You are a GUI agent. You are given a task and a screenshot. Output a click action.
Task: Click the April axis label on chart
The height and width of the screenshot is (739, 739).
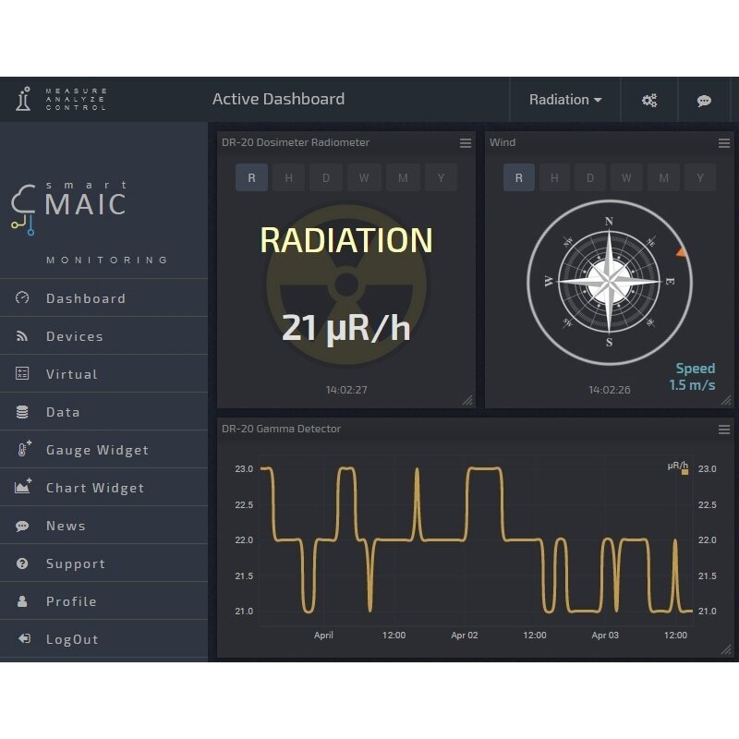point(323,635)
